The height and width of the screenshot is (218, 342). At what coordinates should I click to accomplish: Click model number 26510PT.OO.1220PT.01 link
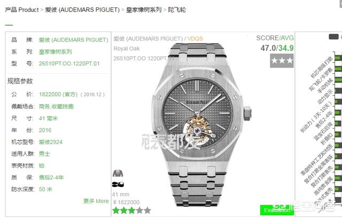(69, 64)
